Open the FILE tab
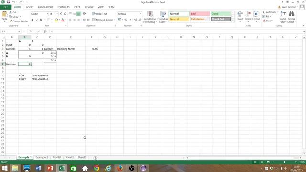The image size is (306, 172). click(6, 7)
